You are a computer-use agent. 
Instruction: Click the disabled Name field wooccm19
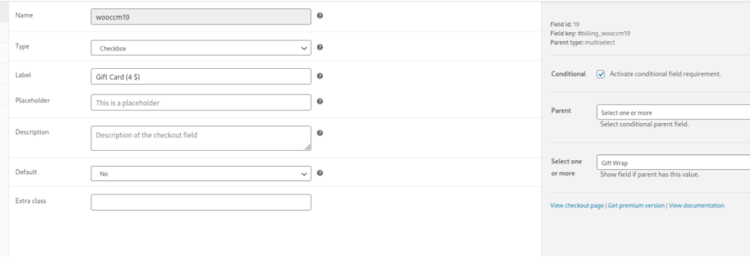point(201,17)
